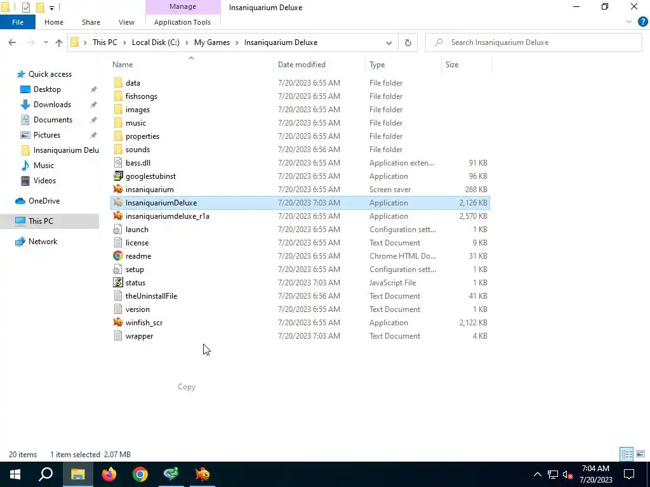Select the insaniquariumdeluxe_r1a application icon
The width and height of the screenshot is (650, 487).
[118, 216]
